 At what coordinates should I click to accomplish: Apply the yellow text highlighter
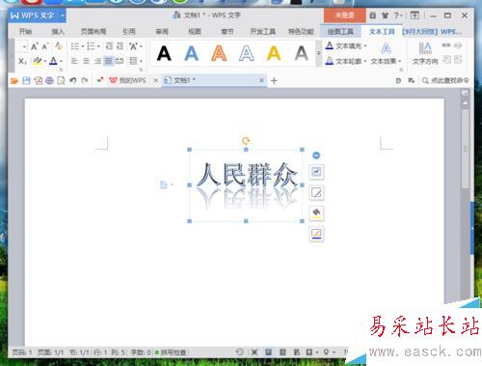coord(38,61)
